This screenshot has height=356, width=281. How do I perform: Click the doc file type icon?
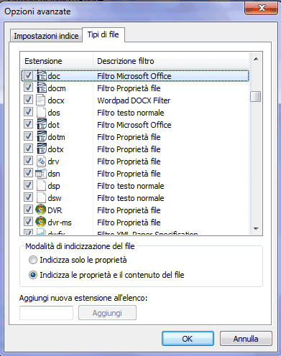coord(41,76)
